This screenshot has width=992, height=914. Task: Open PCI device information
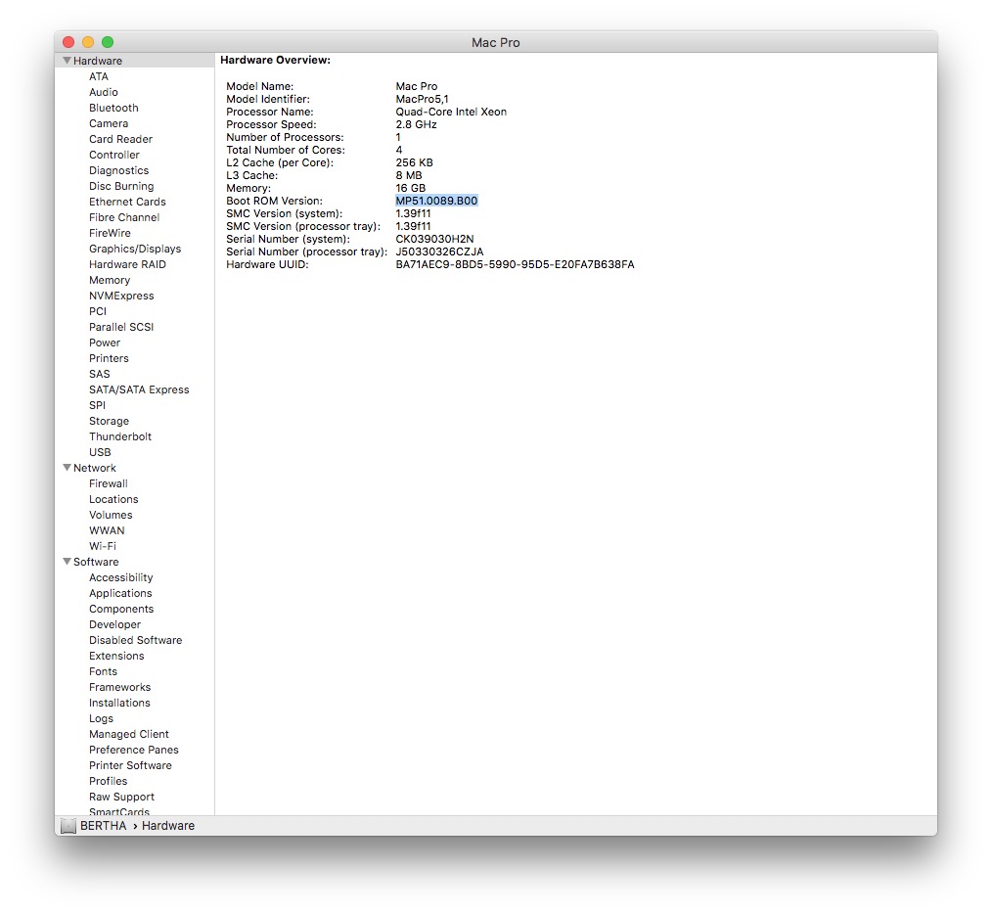click(98, 311)
